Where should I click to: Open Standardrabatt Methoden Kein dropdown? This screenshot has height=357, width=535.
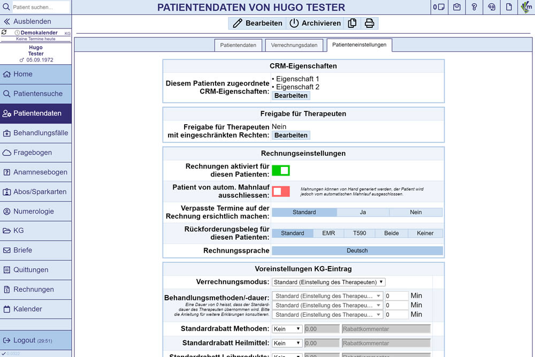coord(287,329)
